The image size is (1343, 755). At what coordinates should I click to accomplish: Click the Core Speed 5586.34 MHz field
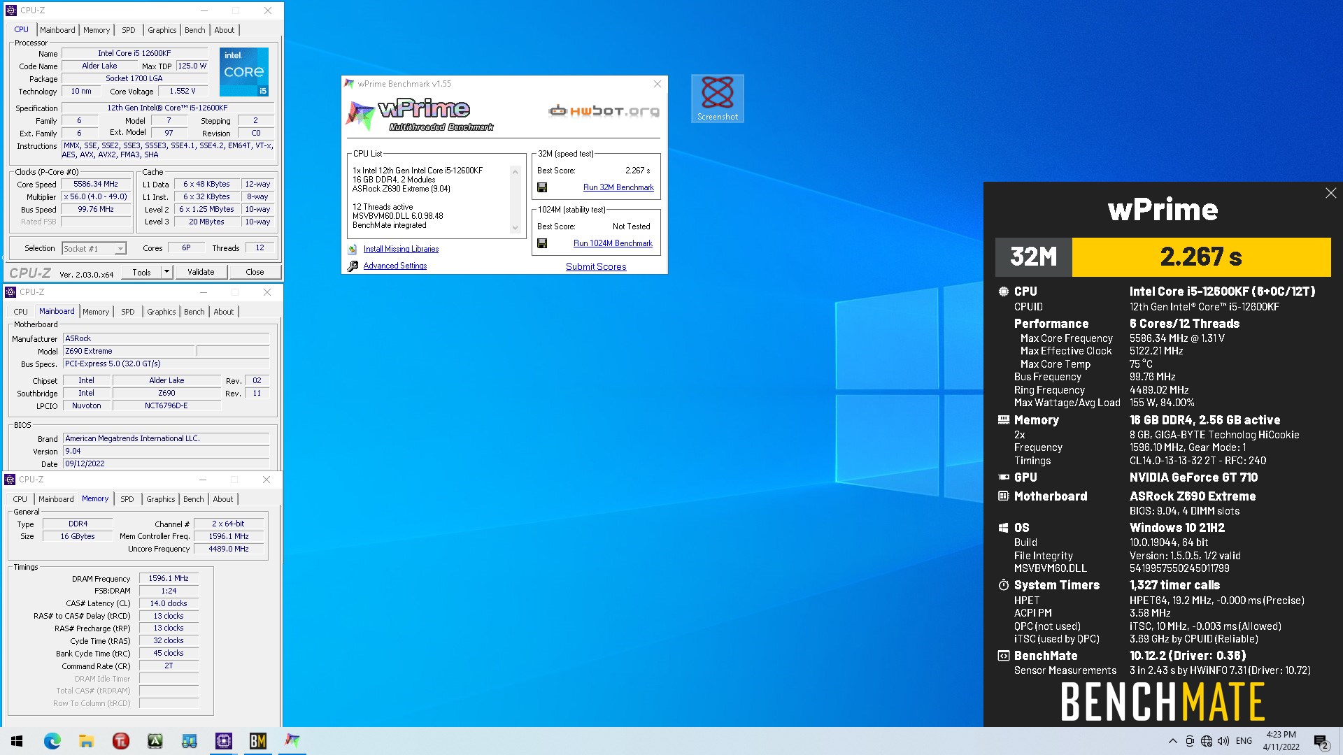[x=96, y=185]
